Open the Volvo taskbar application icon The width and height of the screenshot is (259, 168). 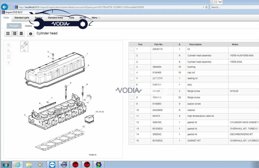coord(64,165)
